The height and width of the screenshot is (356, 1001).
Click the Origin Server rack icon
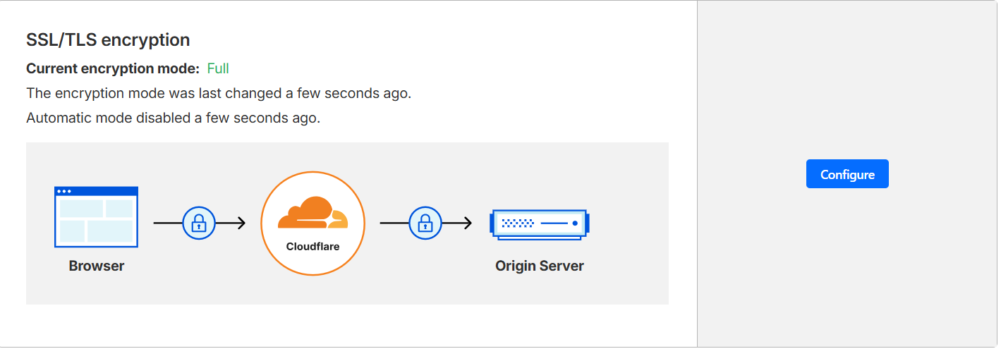[539, 224]
